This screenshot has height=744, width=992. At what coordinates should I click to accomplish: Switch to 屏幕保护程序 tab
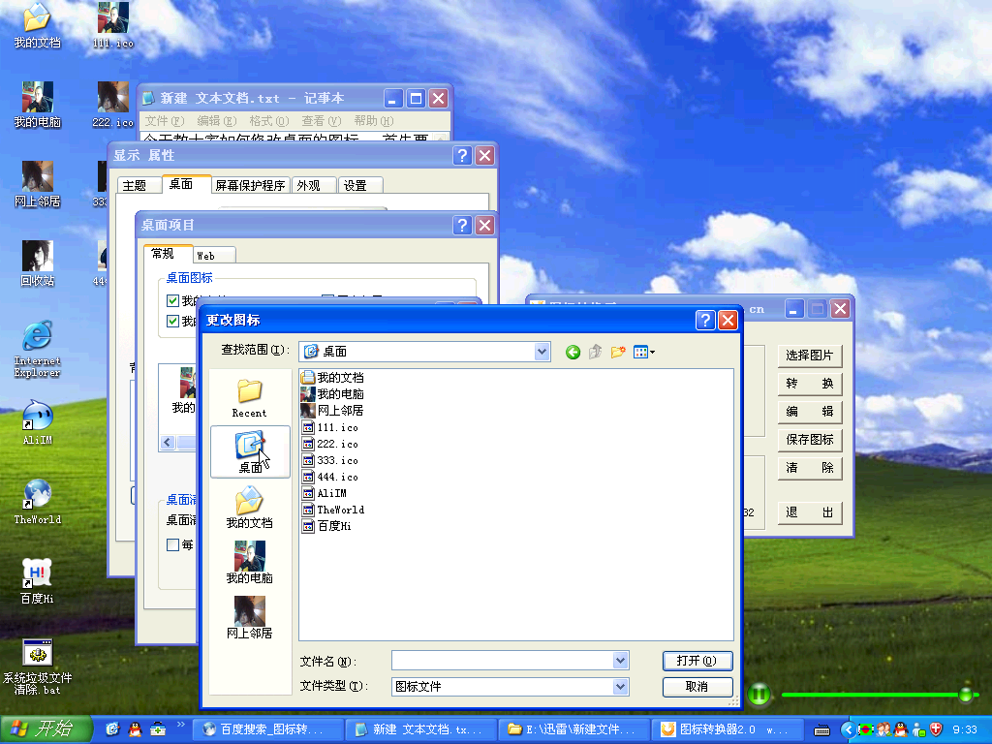(251, 185)
